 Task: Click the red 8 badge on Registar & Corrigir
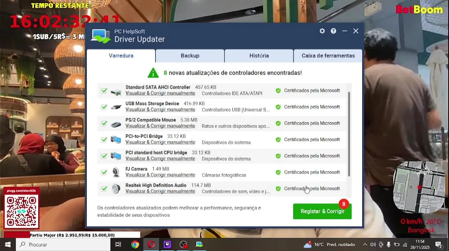344,204
